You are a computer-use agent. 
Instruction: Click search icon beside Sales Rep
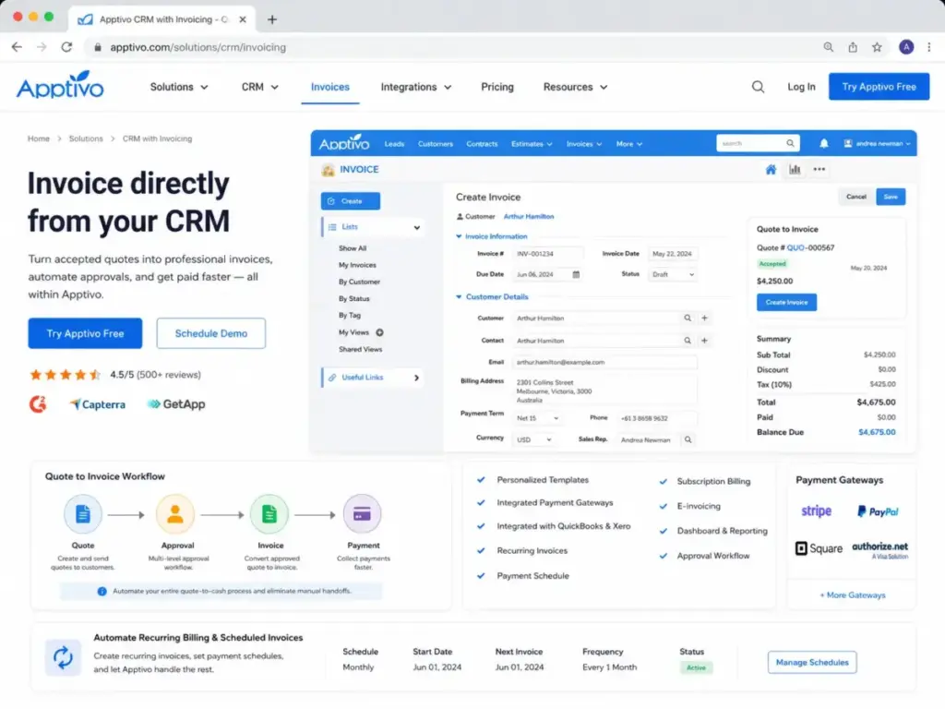pos(688,440)
